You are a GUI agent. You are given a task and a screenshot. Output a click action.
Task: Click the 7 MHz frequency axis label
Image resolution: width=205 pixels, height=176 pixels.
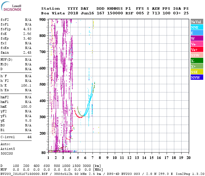pos(93,158)
